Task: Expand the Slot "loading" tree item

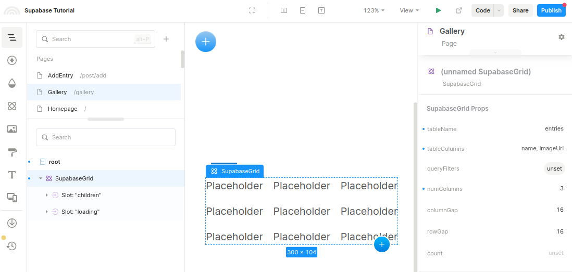Action: pyautogui.click(x=47, y=212)
